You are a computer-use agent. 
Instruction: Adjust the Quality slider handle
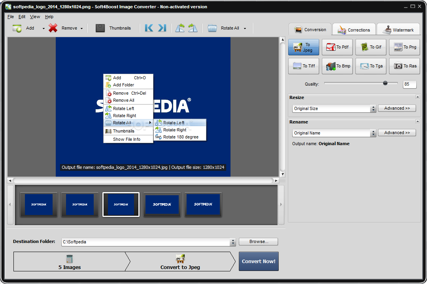385,83
